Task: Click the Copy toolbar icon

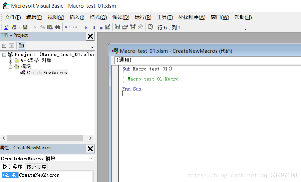Action: tap(42, 27)
